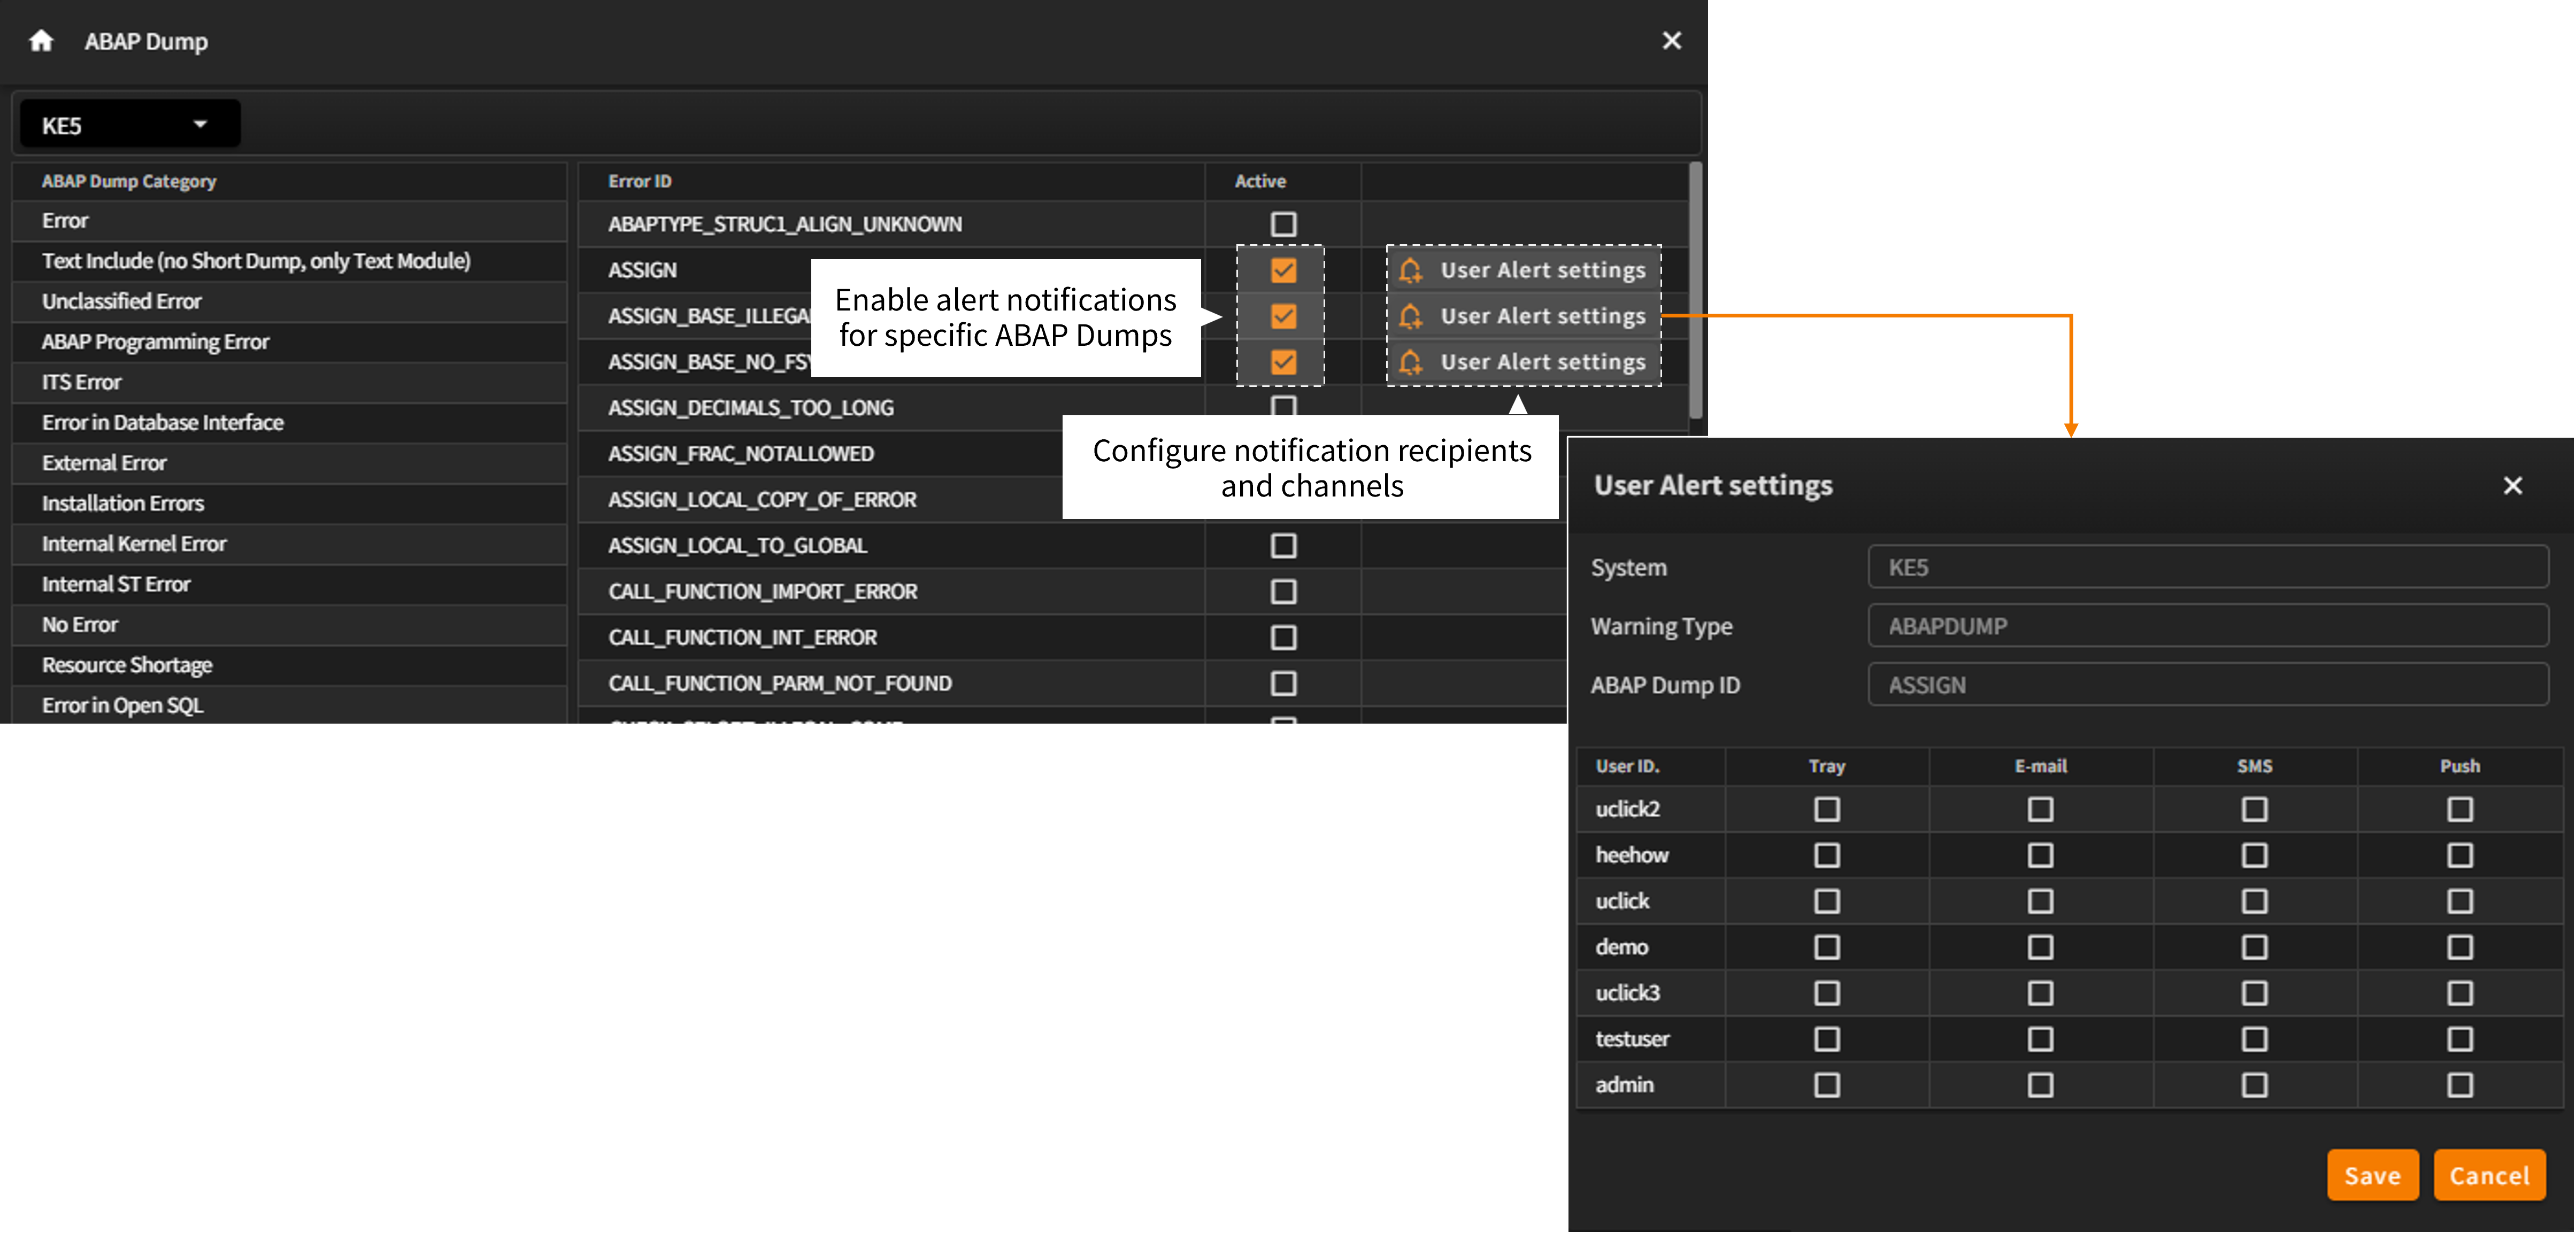Enable Active checkbox for ABAPTYPE_STRUC1_ALIGN_UNKNOWN
2576x1234 pixels.
click(1283, 225)
